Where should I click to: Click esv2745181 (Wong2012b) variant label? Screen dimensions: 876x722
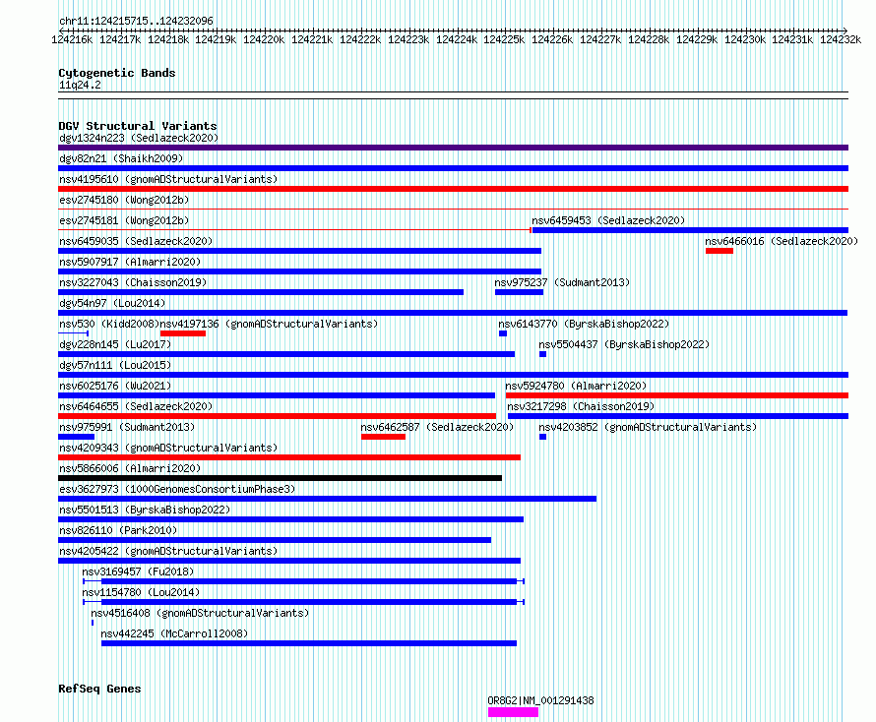click(x=124, y=220)
